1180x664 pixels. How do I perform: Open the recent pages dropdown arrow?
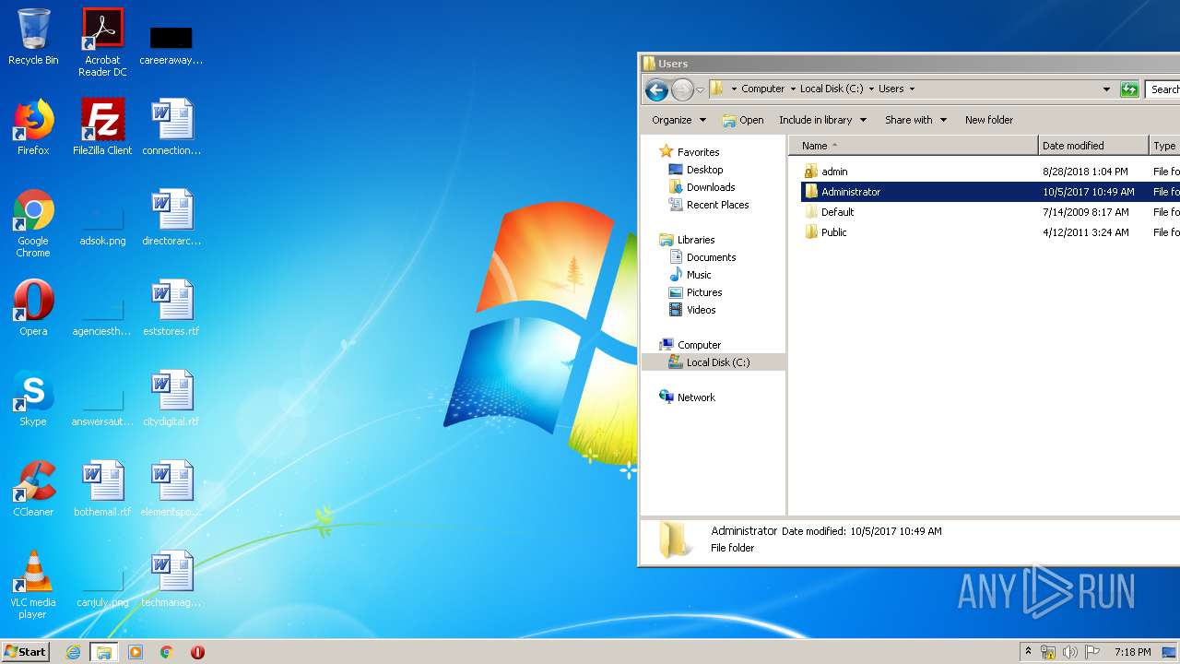pyautogui.click(x=701, y=89)
